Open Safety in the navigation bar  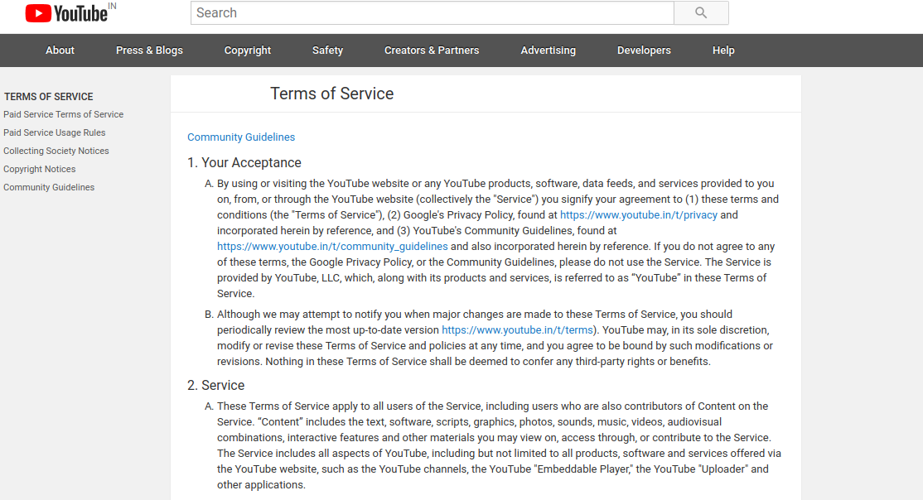click(x=327, y=50)
